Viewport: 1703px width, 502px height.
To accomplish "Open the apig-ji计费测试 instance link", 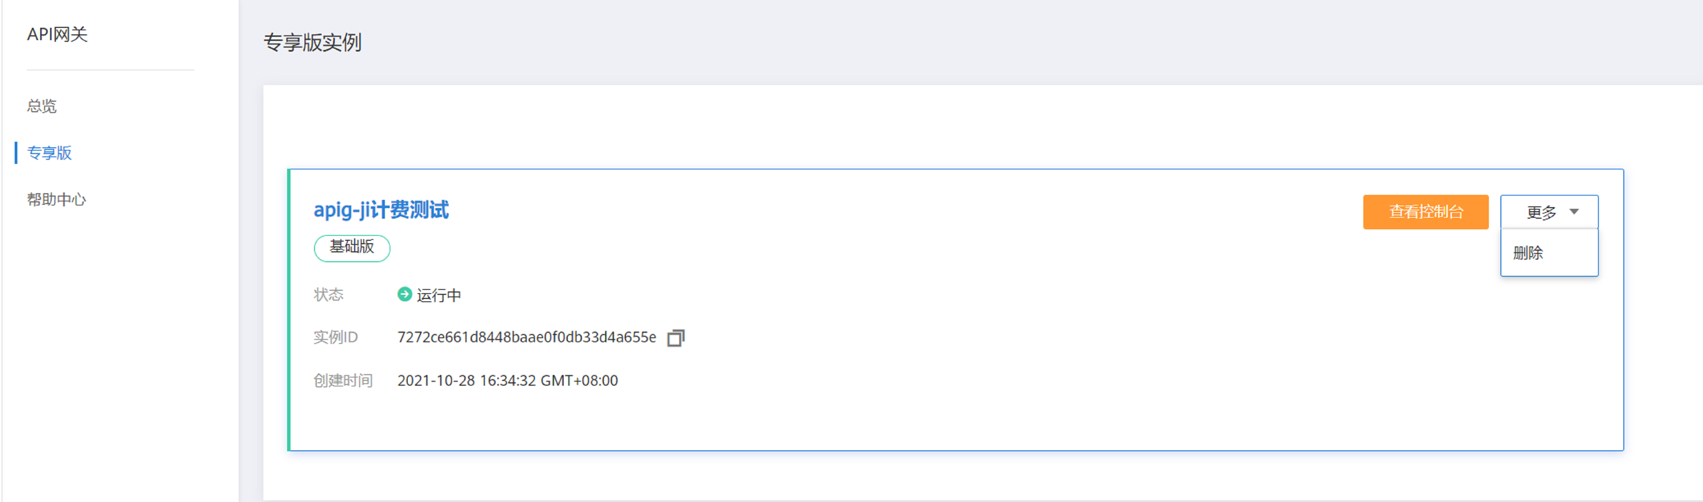I will coord(381,210).
